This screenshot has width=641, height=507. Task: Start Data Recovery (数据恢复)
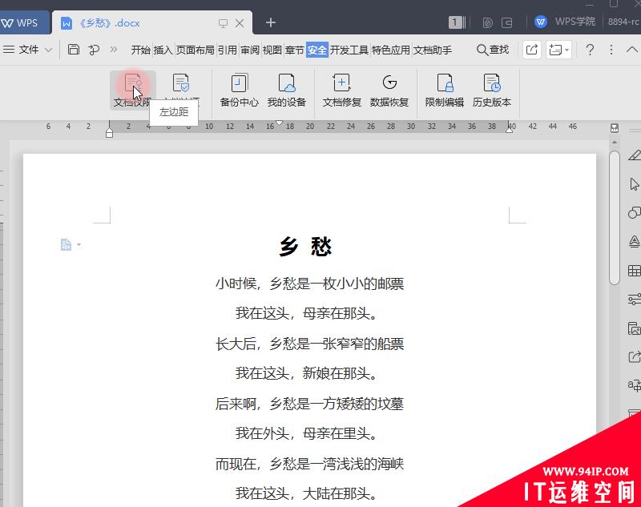[389, 91]
